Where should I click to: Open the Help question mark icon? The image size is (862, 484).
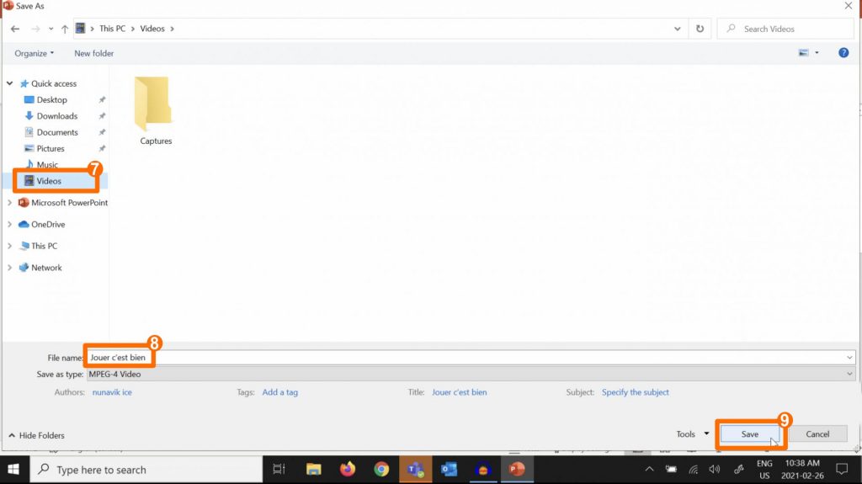click(843, 53)
